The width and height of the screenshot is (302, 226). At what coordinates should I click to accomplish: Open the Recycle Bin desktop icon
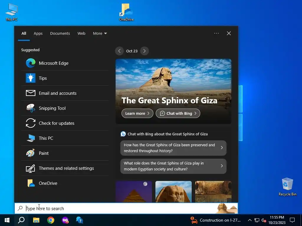287,187
